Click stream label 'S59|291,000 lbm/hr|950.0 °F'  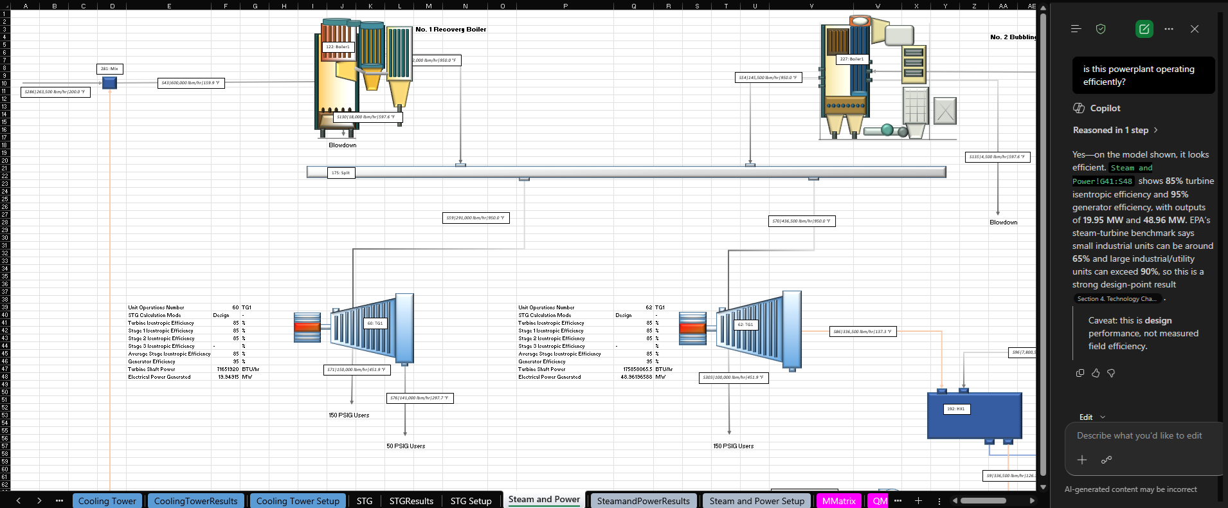click(x=476, y=218)
